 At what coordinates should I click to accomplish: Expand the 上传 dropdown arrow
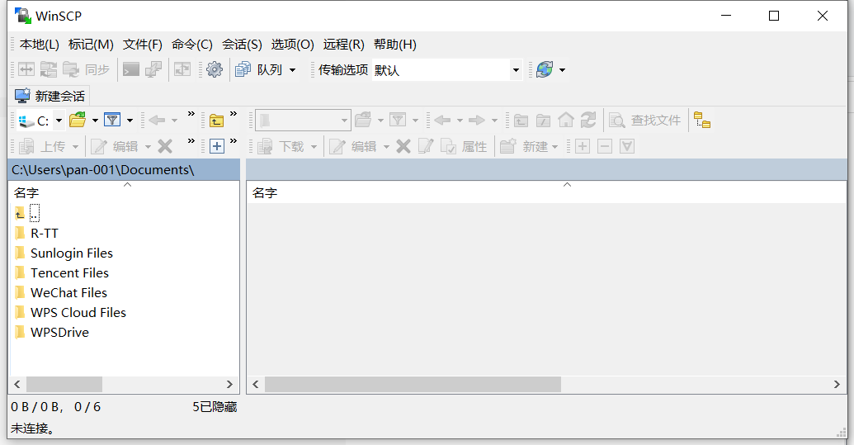click(75, 146)
